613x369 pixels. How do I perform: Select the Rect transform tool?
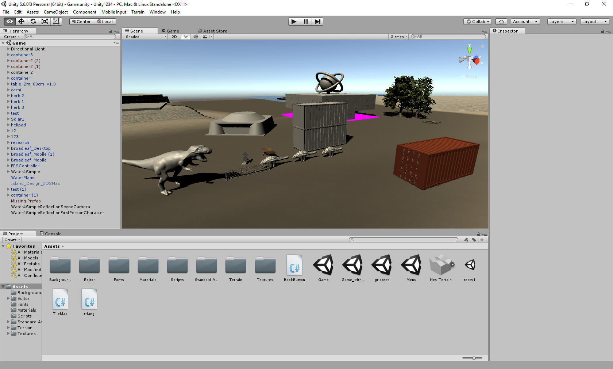point(57,22)
